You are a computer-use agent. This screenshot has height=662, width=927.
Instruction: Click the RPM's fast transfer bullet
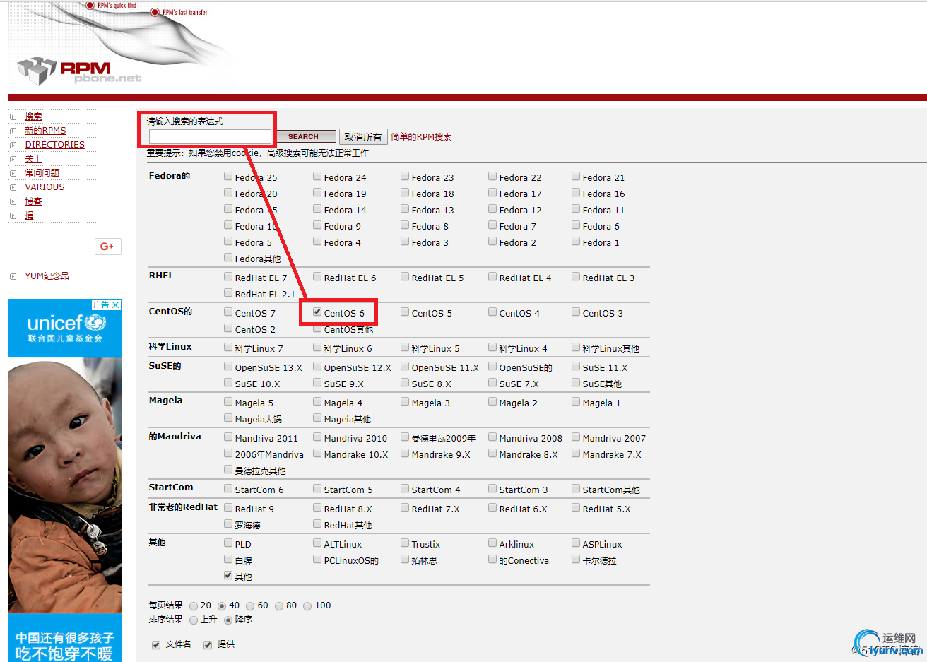[x=155, y=12]
